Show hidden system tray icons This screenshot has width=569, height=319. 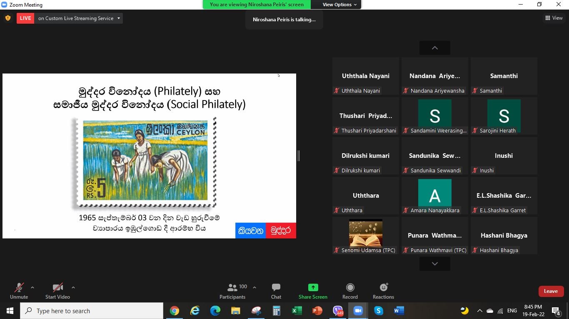479,311
